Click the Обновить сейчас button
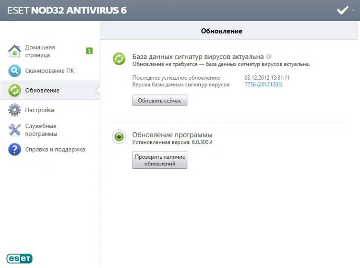This screenshot has width=360, height=268. [x=159, y=100]
